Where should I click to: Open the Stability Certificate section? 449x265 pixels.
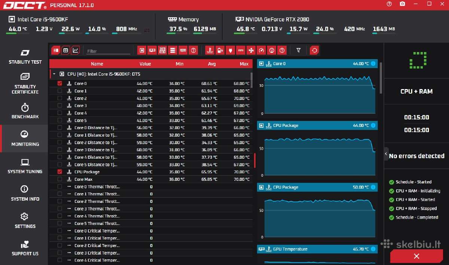pyautogui.click(x=25, y=84)
